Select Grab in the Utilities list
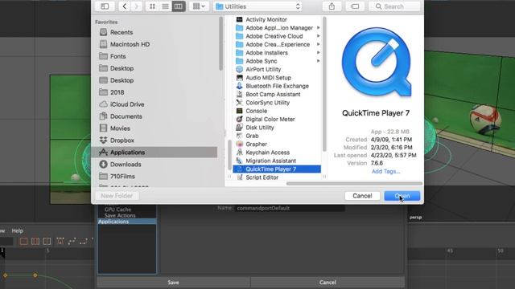Viewport: 515px width, 289px height. tap(252, 136)
